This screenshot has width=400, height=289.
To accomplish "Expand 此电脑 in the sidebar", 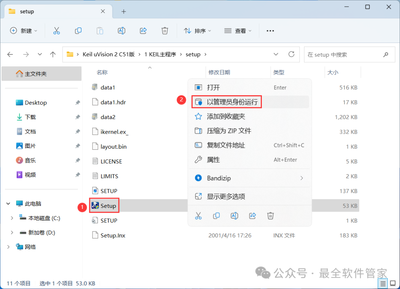I will click(x=8, y=203).
